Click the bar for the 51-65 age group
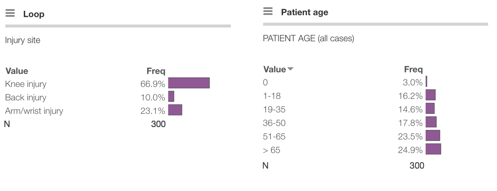 click(433, 135)
